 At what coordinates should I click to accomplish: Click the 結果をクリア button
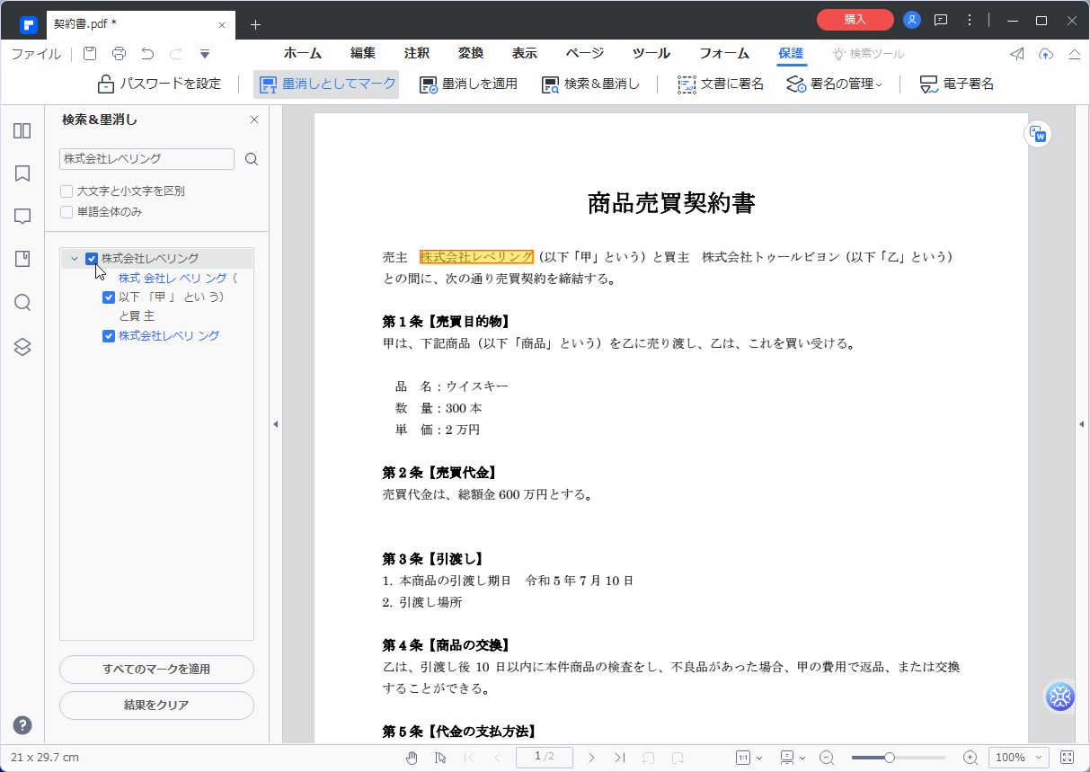(x=156, y=705)
